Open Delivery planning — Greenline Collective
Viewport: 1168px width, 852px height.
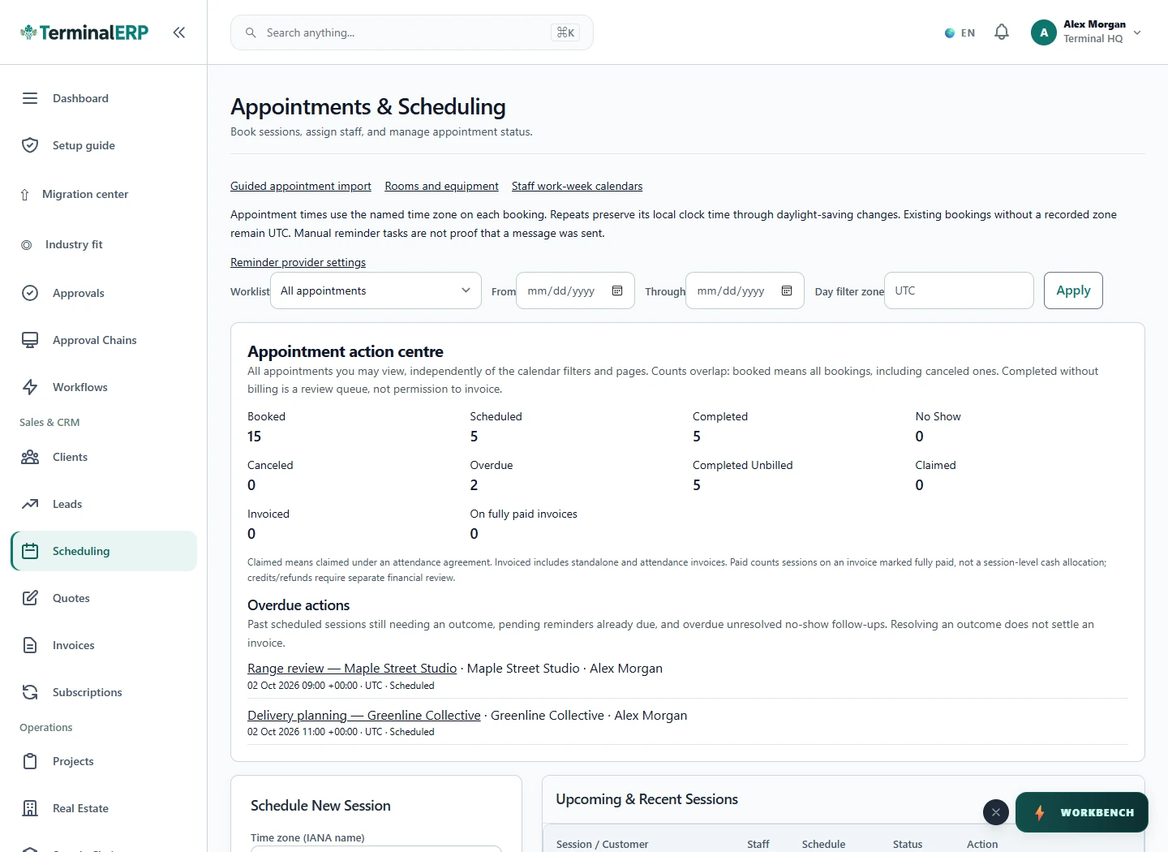(364, 715)
